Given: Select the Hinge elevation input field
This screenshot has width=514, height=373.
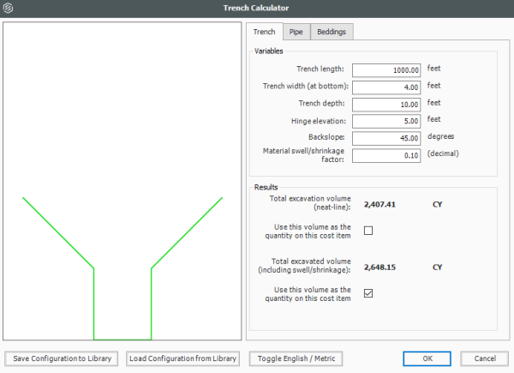Looking at the screenshot, I should click(386, 121).
